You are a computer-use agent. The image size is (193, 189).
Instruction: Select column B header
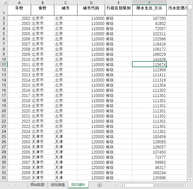click(42, 3)
